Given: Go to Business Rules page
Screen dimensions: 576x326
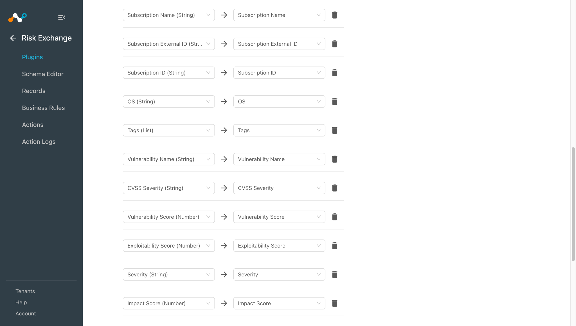Looking at the screenshot, I should click(43, 108).
